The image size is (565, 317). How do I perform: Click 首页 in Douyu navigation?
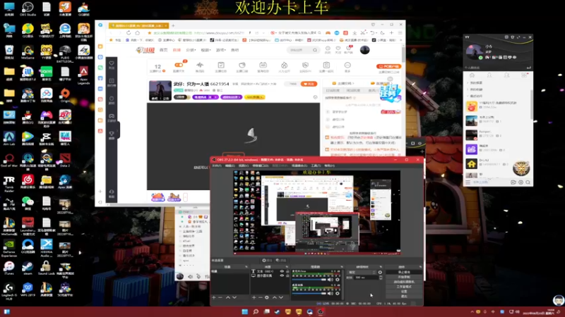(164, 50)
